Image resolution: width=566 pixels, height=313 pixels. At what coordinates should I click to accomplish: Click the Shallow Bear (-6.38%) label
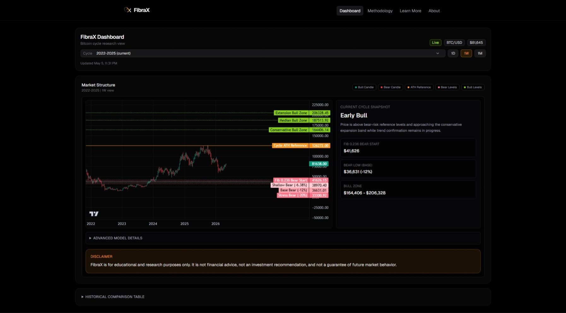point(289,185)
